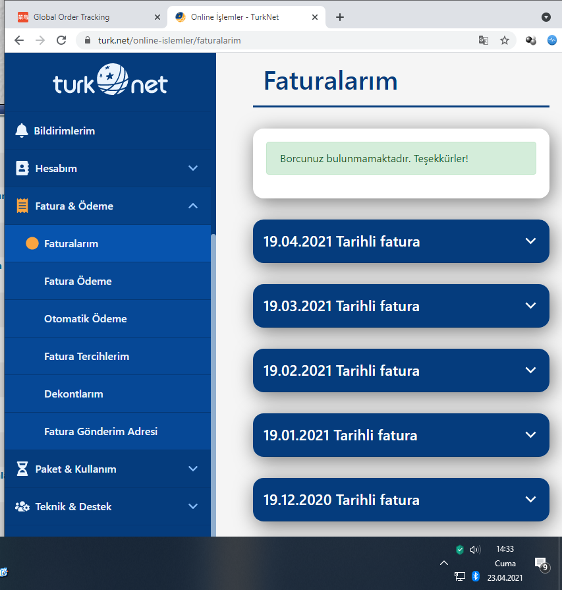
Task: Click the sidebar vertical scrollbar
Action: [x=213, y=384]
